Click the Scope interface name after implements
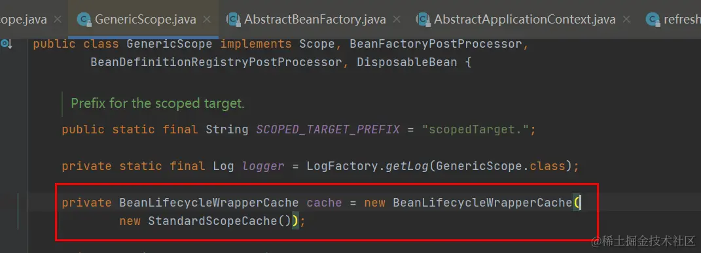This screenshot has width=701, height=253. (317, 44)
